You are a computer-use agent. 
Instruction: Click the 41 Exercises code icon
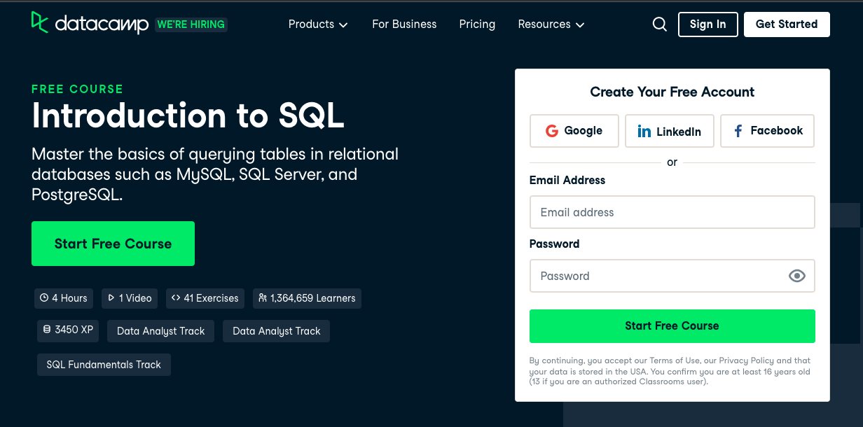tap(176, 298)
